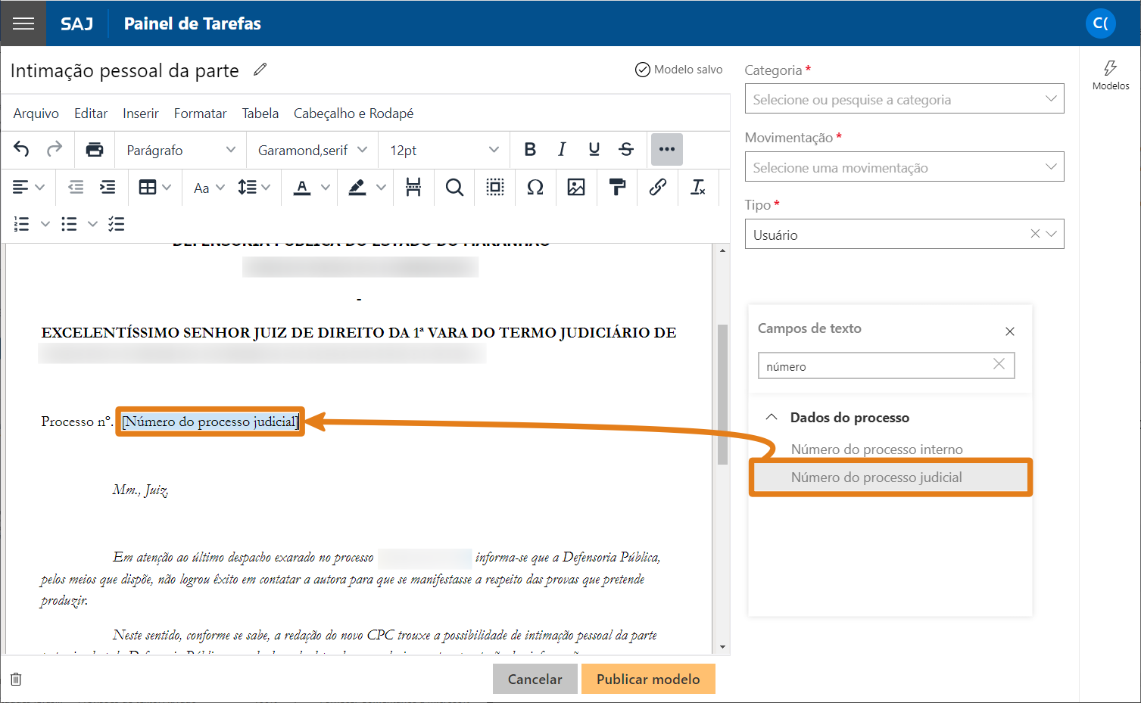This screenshot has height=703, width=1141.
Task: Select Número do processo judicial field
Action: (890, 477)
